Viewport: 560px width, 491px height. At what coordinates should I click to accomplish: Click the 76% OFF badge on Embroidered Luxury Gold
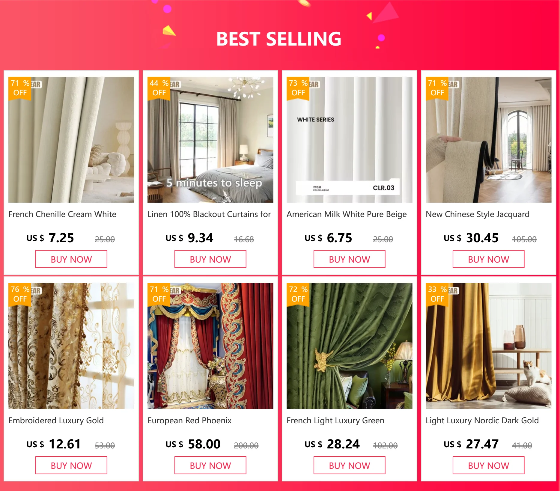(x=20, y=294)
